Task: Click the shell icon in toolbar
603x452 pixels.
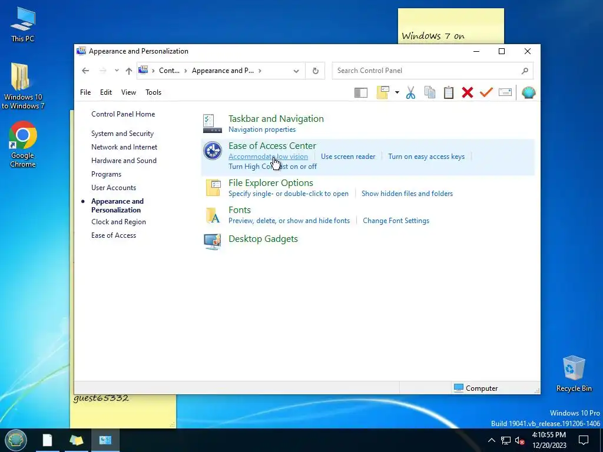Action: pyautogui.click(x=528, y=92)
